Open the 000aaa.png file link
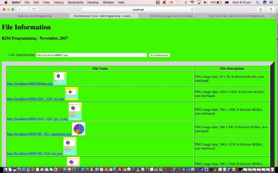The image size is (278, 173). [x=30, y=84]
